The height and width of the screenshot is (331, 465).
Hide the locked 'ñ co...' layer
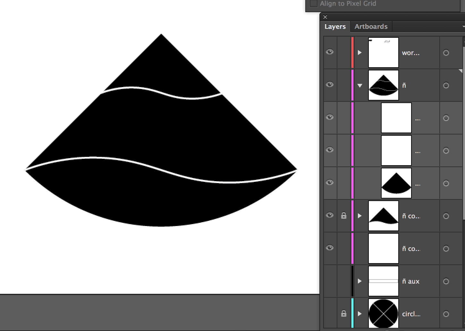[x=330, y=215]
